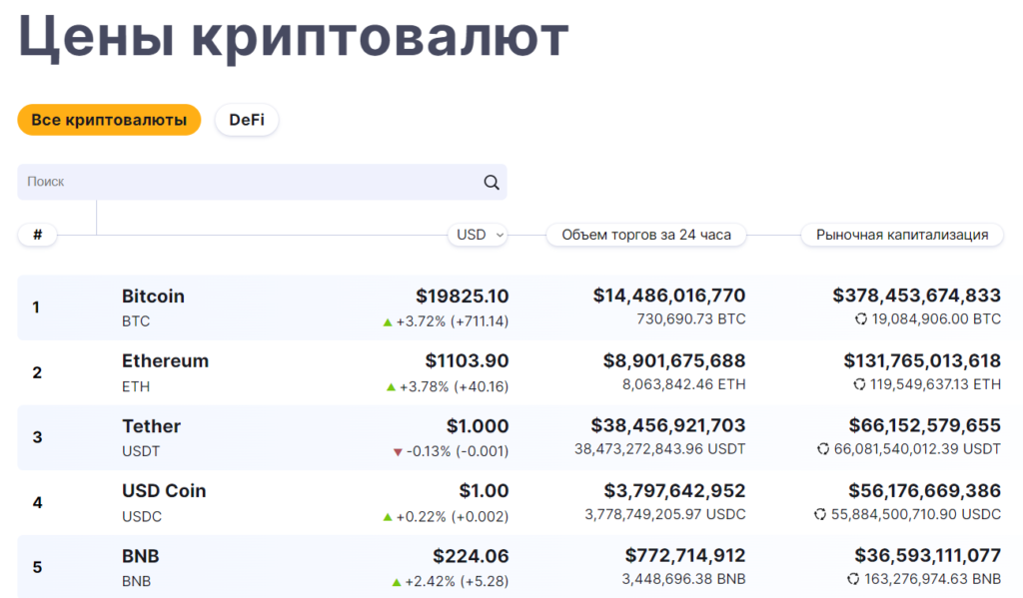Click the search magnifier icon
The height and width of the screenshot is (598, 1023).
coord(491,182)
